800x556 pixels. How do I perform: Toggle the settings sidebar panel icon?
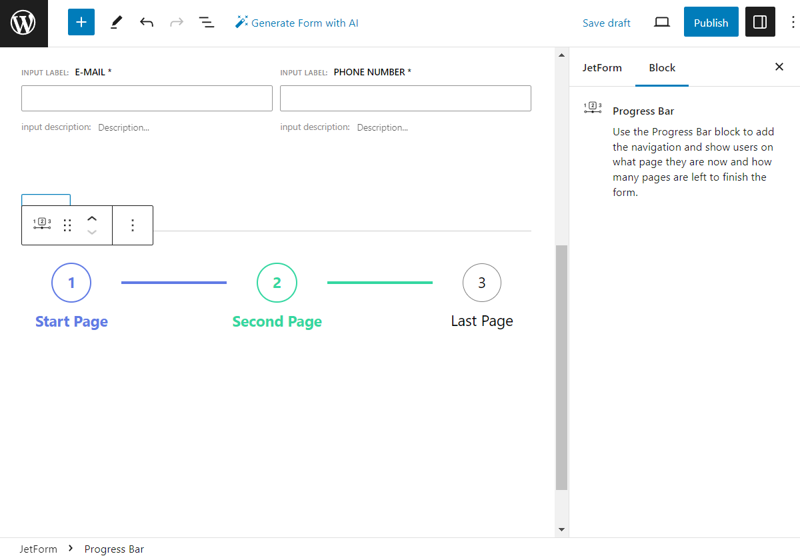click(x=760, y=23)
